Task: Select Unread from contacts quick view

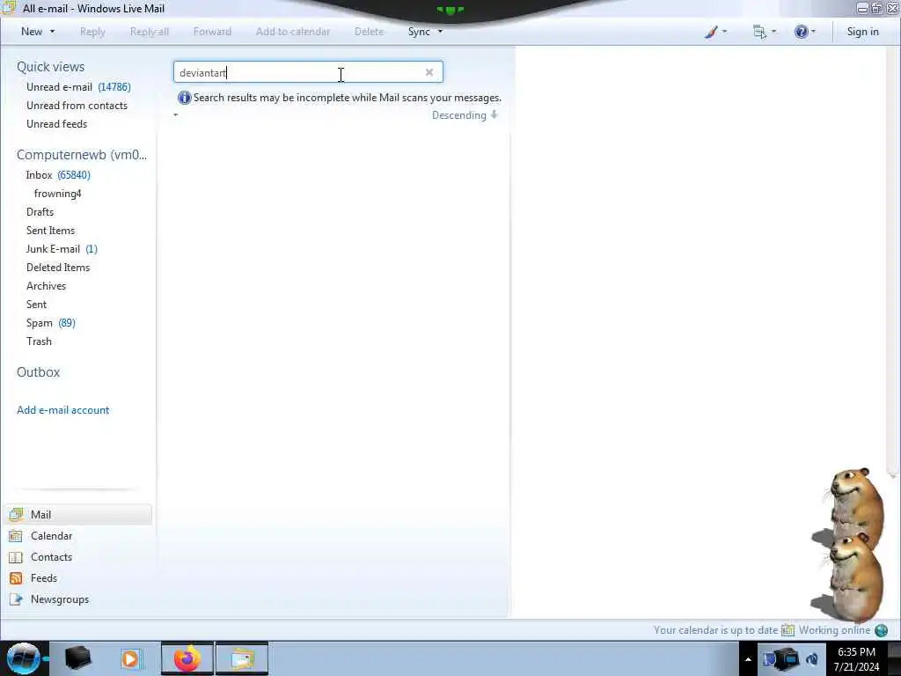Action: pos(77,106)
